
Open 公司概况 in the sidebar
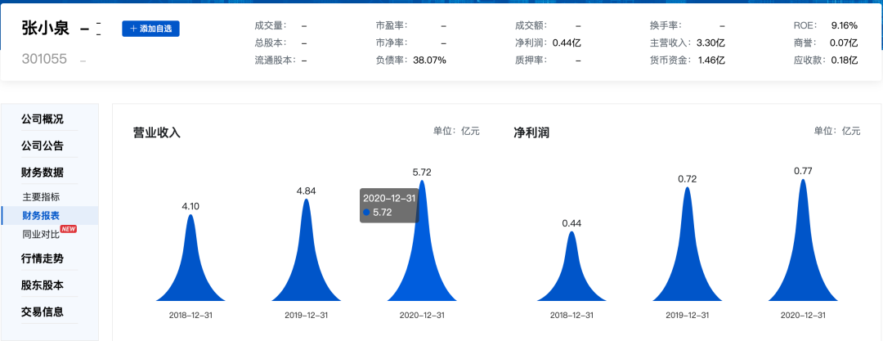click(43, 119)
